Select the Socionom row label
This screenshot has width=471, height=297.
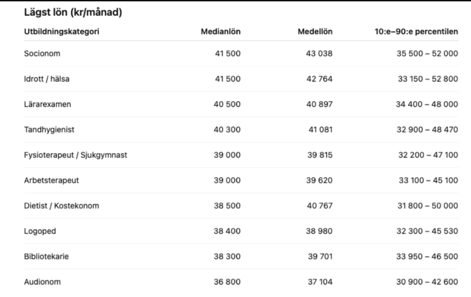coord(42,54)
